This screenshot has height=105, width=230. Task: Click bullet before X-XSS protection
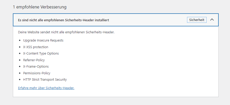click(20, 47)
